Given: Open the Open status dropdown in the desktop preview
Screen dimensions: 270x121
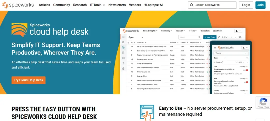Looking at the screenshot, I should (136, 37).
